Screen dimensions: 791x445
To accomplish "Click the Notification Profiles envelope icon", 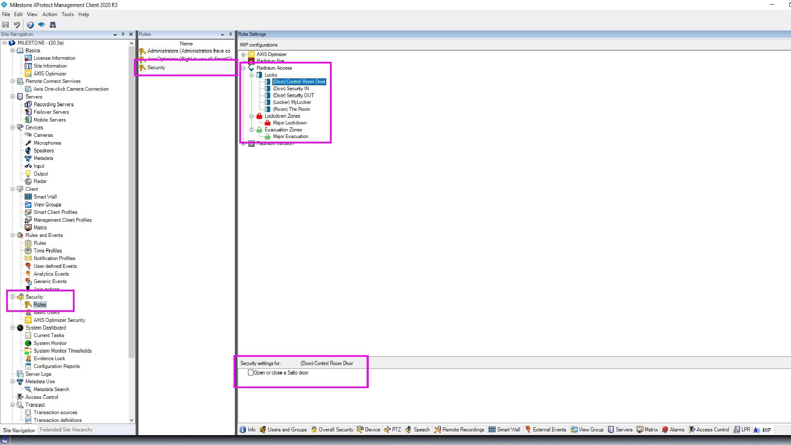I will [x=28, y=258].
